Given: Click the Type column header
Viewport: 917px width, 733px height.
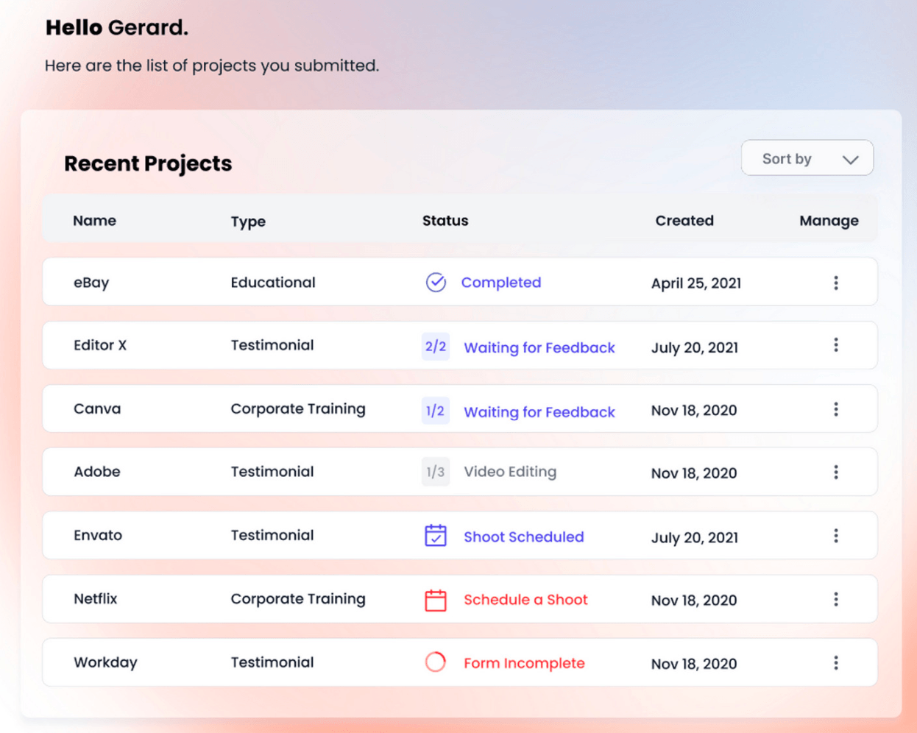Looking at the screenshot, I should coord(248,222).
